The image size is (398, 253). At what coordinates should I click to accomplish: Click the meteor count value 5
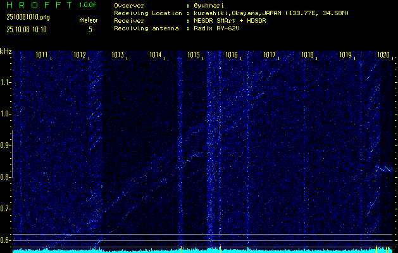point(90,30)
